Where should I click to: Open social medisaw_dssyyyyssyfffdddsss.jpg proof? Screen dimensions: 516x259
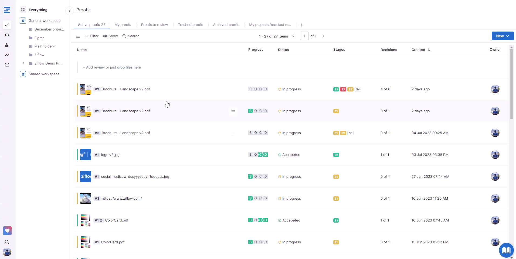tap(135, 176)
